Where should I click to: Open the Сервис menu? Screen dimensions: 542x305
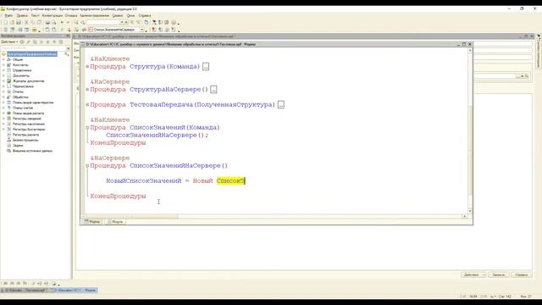(118, 15)
